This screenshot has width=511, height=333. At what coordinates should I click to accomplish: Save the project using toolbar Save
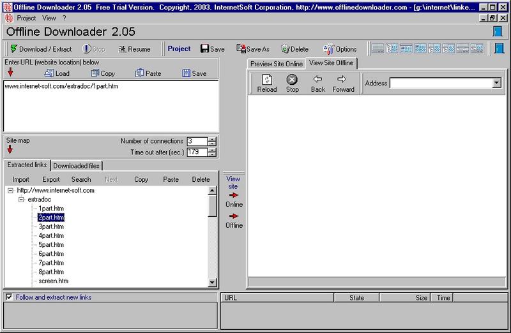coord(213,49)
